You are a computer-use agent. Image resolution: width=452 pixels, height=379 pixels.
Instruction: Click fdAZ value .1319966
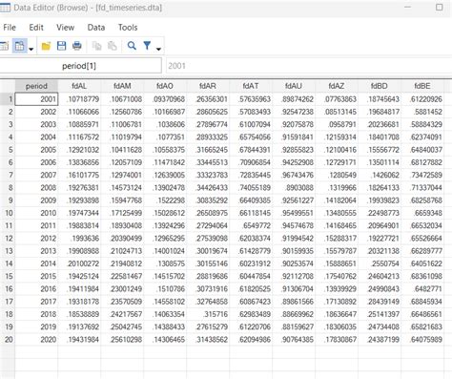click(x=337, y=188)
